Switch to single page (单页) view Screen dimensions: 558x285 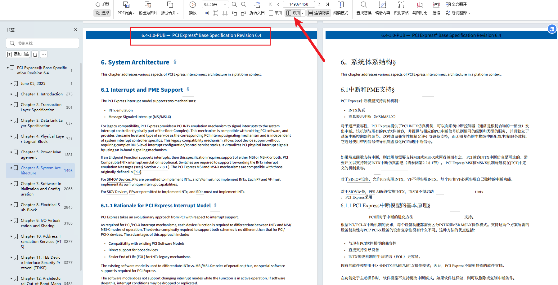(276, 13)
